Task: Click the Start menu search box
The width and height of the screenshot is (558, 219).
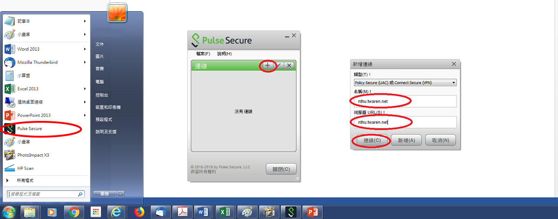Action: pyautogui.click(x=46, y=194)
